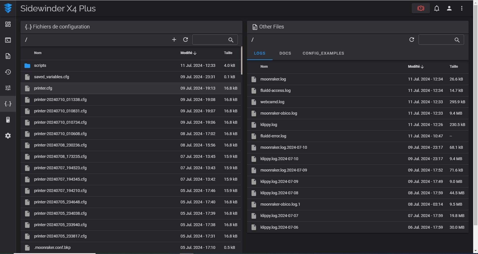
Task: Click the klippy.log file
Action: click(x=269, y=125)
